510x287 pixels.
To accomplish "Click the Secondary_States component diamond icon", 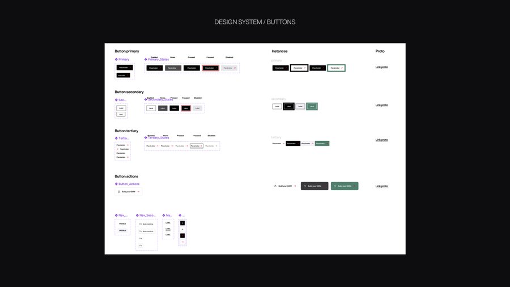I will (146, 99).
